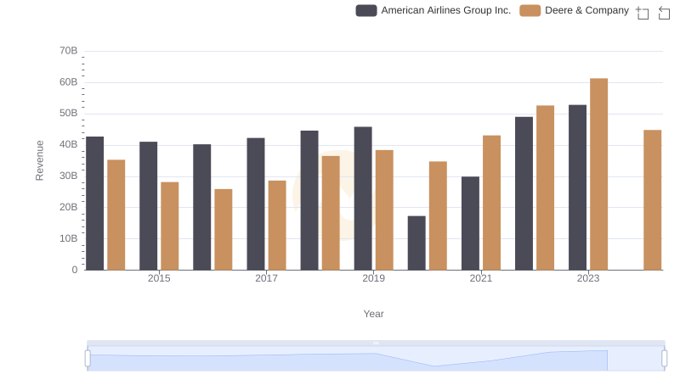This screenshot has width=680, height=391.
Task: Click the Deere & Company 2023 bar
Action: tap(598, 175)
